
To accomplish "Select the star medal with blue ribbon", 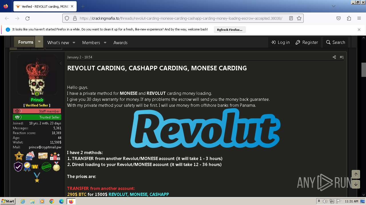I will (37, 177).
